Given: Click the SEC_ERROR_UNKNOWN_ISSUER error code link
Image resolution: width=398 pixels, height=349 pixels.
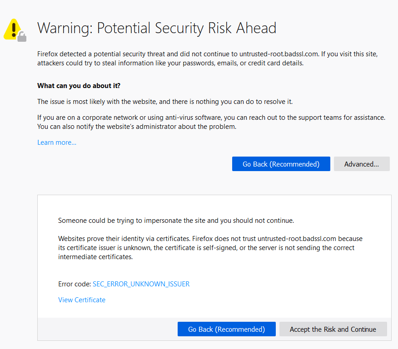Looking at the screenshot, I should 141,284.
